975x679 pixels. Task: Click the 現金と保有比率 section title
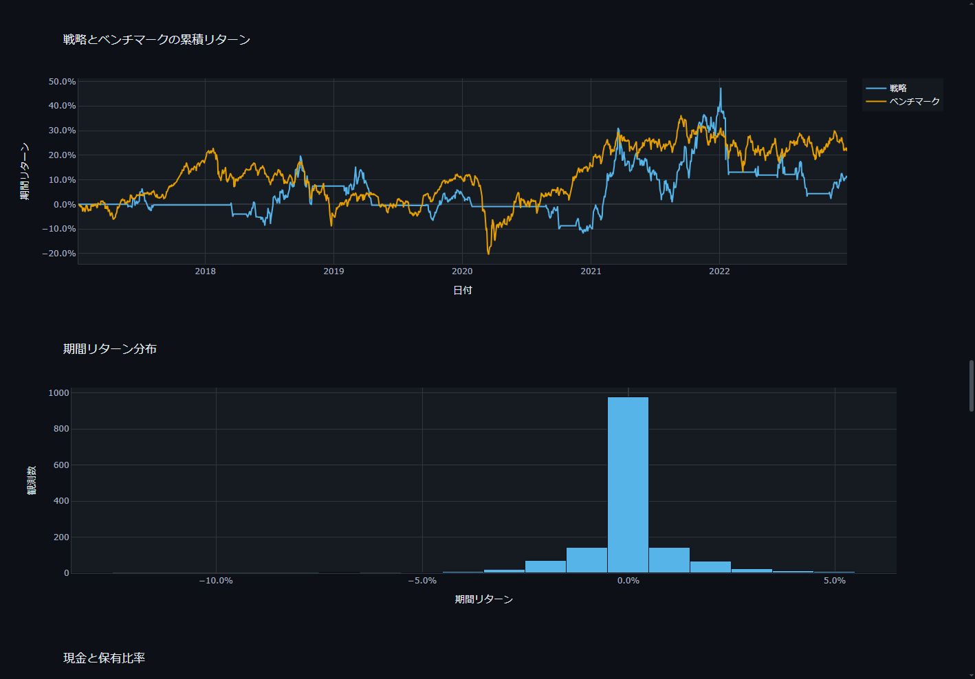coord(105,658)
